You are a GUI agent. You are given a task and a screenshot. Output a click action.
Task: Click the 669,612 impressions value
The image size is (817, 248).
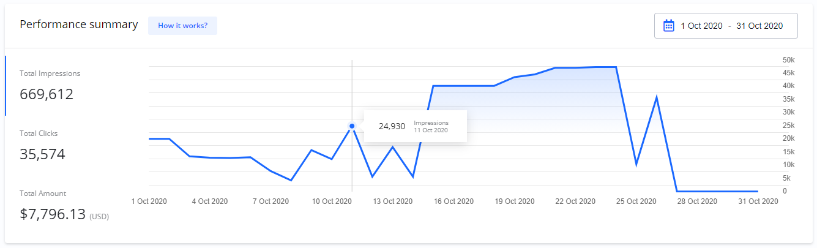click(x=47, y=94)
